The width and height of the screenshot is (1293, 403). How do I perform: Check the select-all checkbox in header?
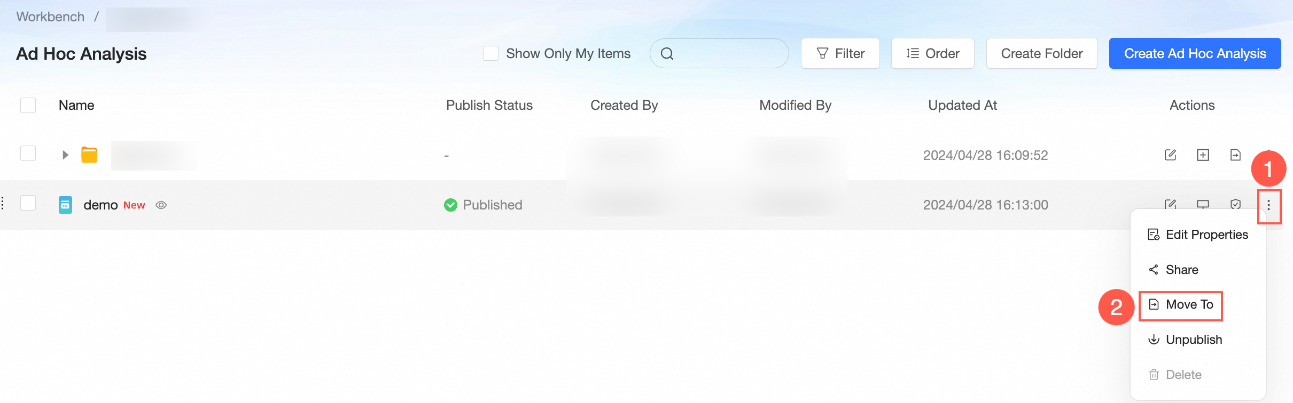tap(28, 105)
